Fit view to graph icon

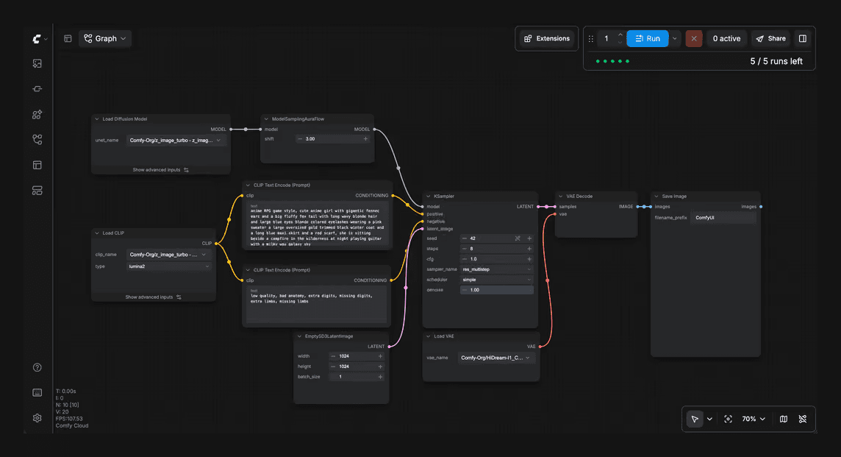[x=728, y=419]
